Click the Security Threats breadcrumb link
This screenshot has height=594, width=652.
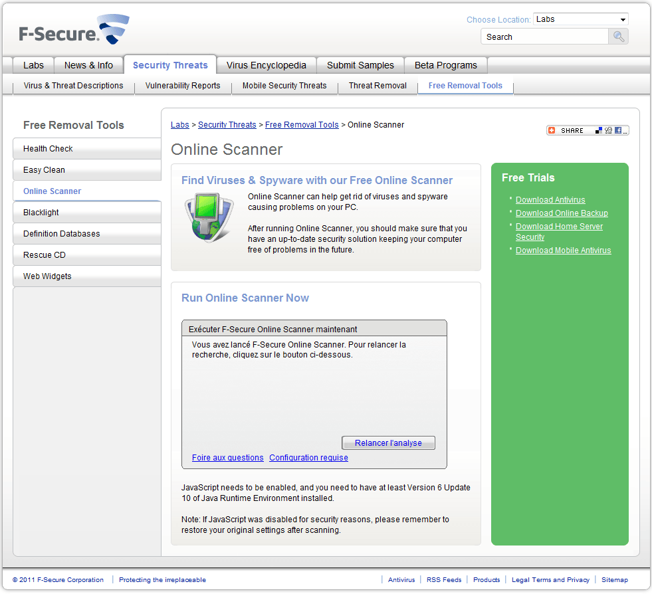point(227,125)
